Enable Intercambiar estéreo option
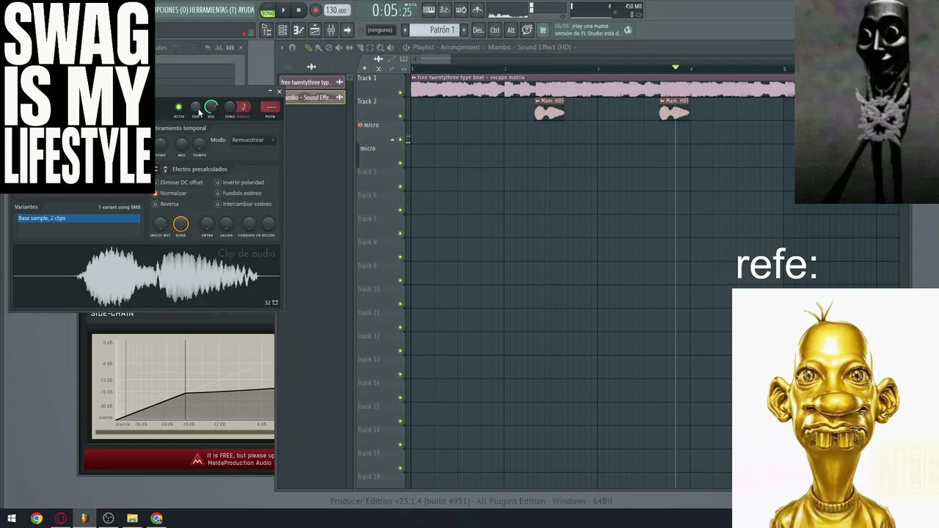This screenshot has width=939, height=528. (x=243, y=204)
